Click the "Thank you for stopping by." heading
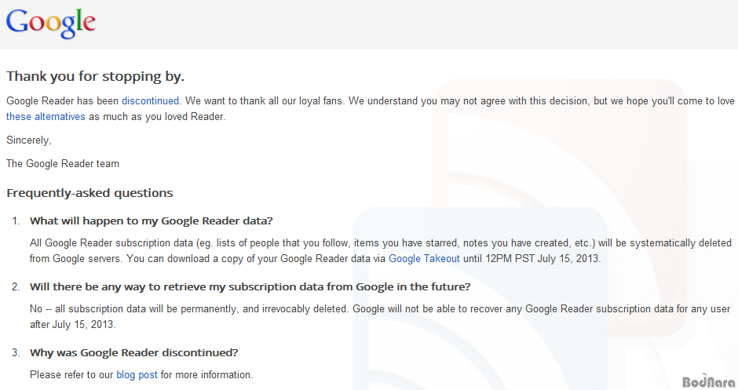 [x=95, y=76]
